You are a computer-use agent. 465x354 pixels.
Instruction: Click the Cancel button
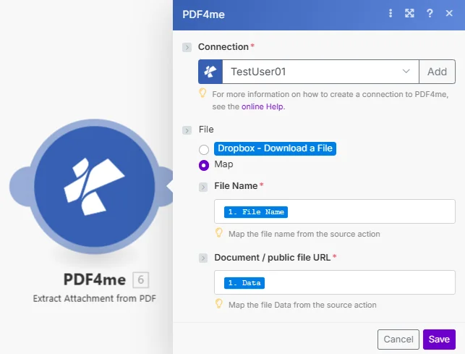pos(398,339)
